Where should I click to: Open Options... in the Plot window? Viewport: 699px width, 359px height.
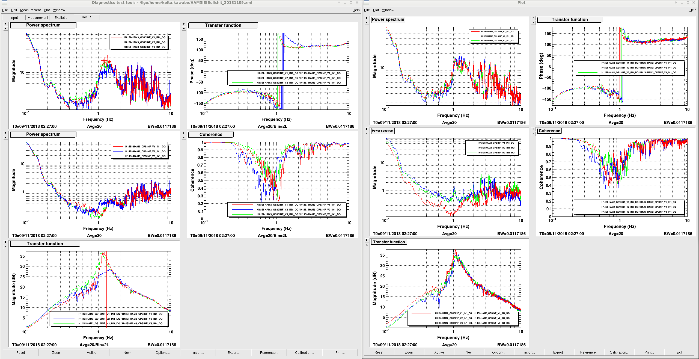pyautogui.click(x=499, y=352)
